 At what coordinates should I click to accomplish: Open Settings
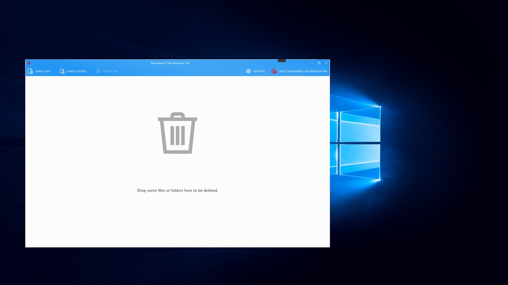pyautogui.click(x=259, y=71)
